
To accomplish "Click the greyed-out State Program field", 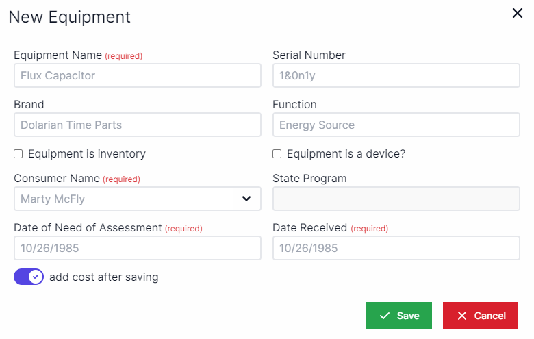I will coord(396,199).
